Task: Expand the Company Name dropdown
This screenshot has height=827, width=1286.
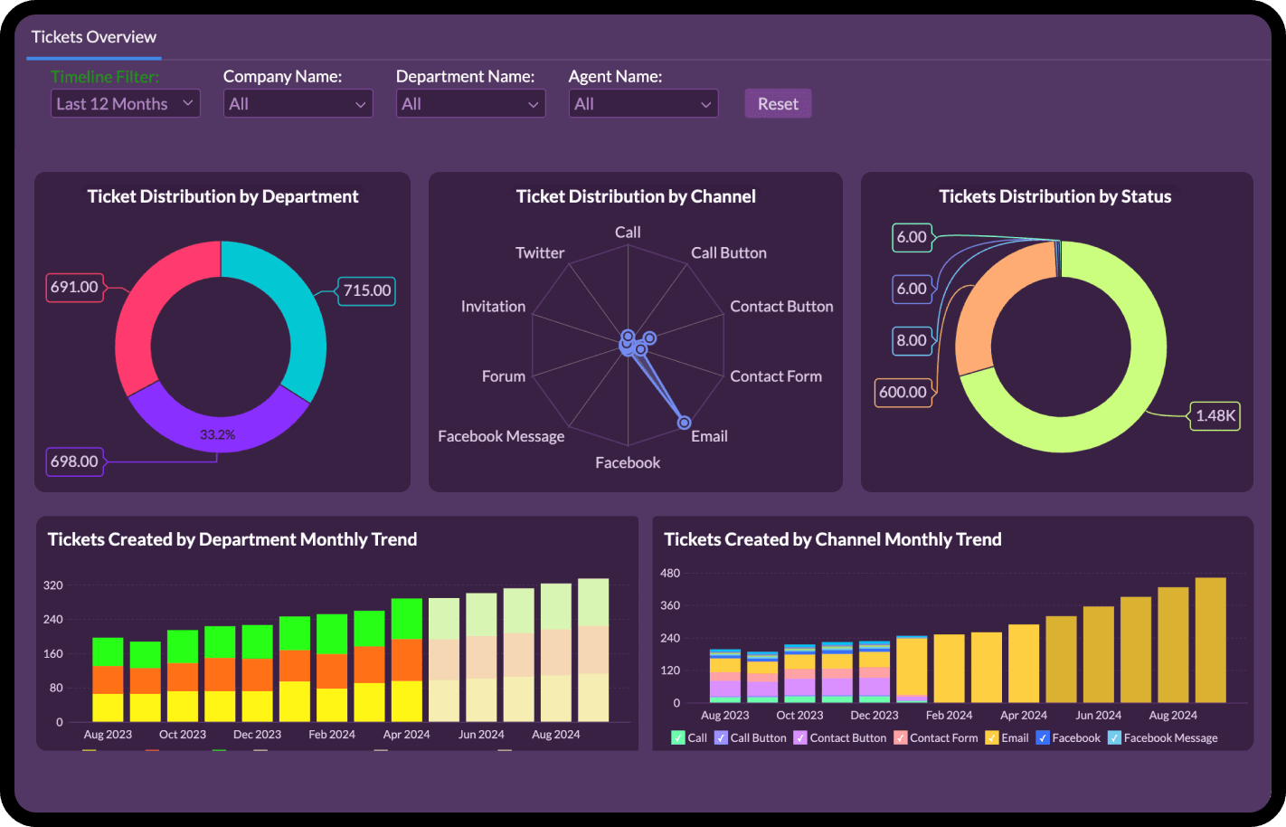Action: click(298, 104)
